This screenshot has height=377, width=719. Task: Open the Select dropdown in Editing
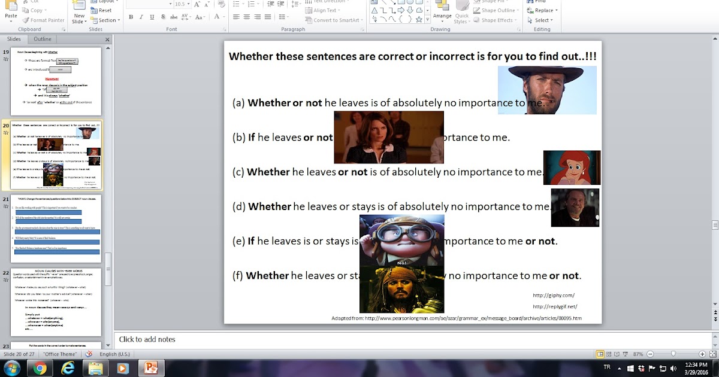coord(541,20)
